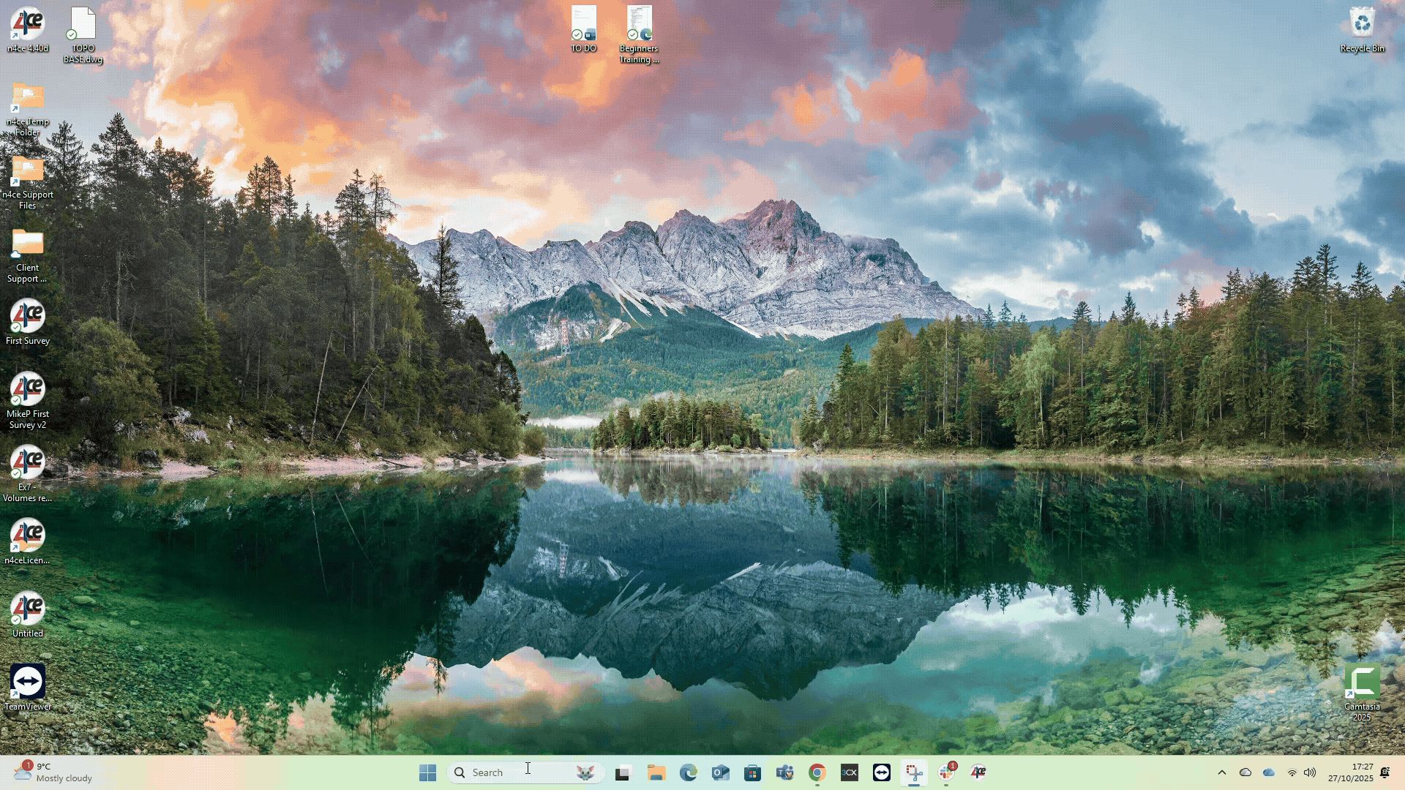Toggle do not disturb via notification bell
This screenshot has width=1405, height=790.
[1385, 772]
